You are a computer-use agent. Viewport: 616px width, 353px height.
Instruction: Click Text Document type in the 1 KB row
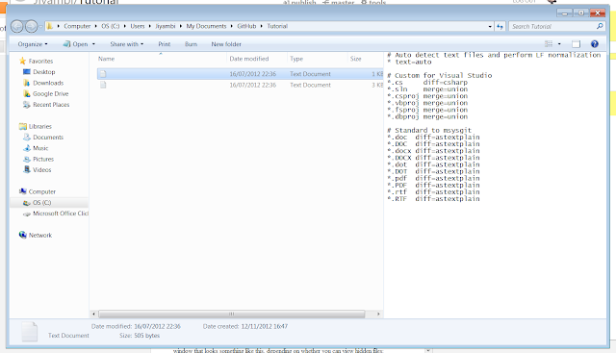[x=310, y=74]
